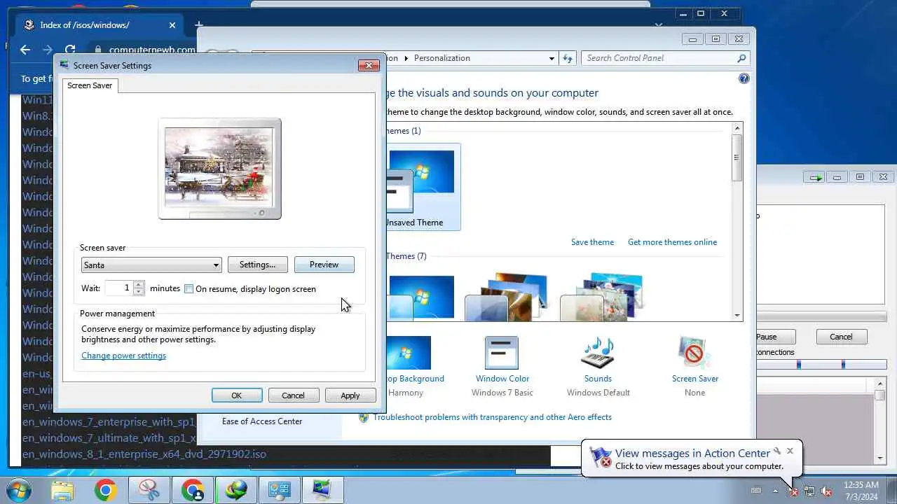Screen dimensions: 897x504
Task: Reload the Chrome page
Action: (x=70, y=50)
